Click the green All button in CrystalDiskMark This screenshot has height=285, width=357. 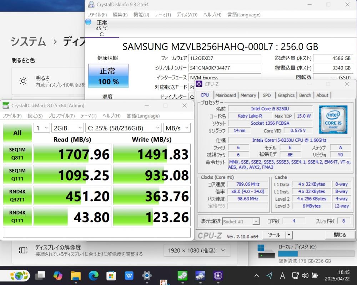[17, 133]
